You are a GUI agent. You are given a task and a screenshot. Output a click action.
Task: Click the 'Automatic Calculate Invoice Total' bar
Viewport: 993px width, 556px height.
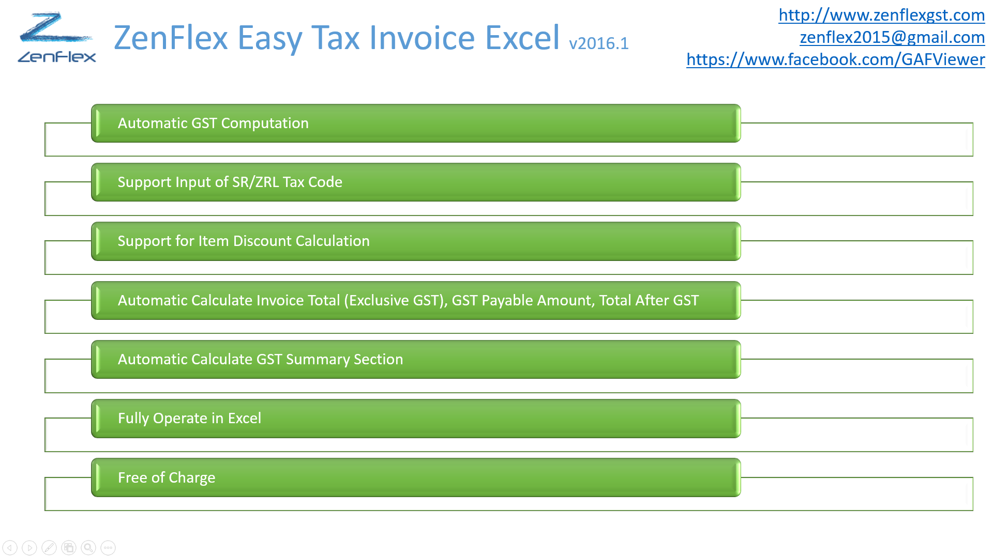pos(416,300)
